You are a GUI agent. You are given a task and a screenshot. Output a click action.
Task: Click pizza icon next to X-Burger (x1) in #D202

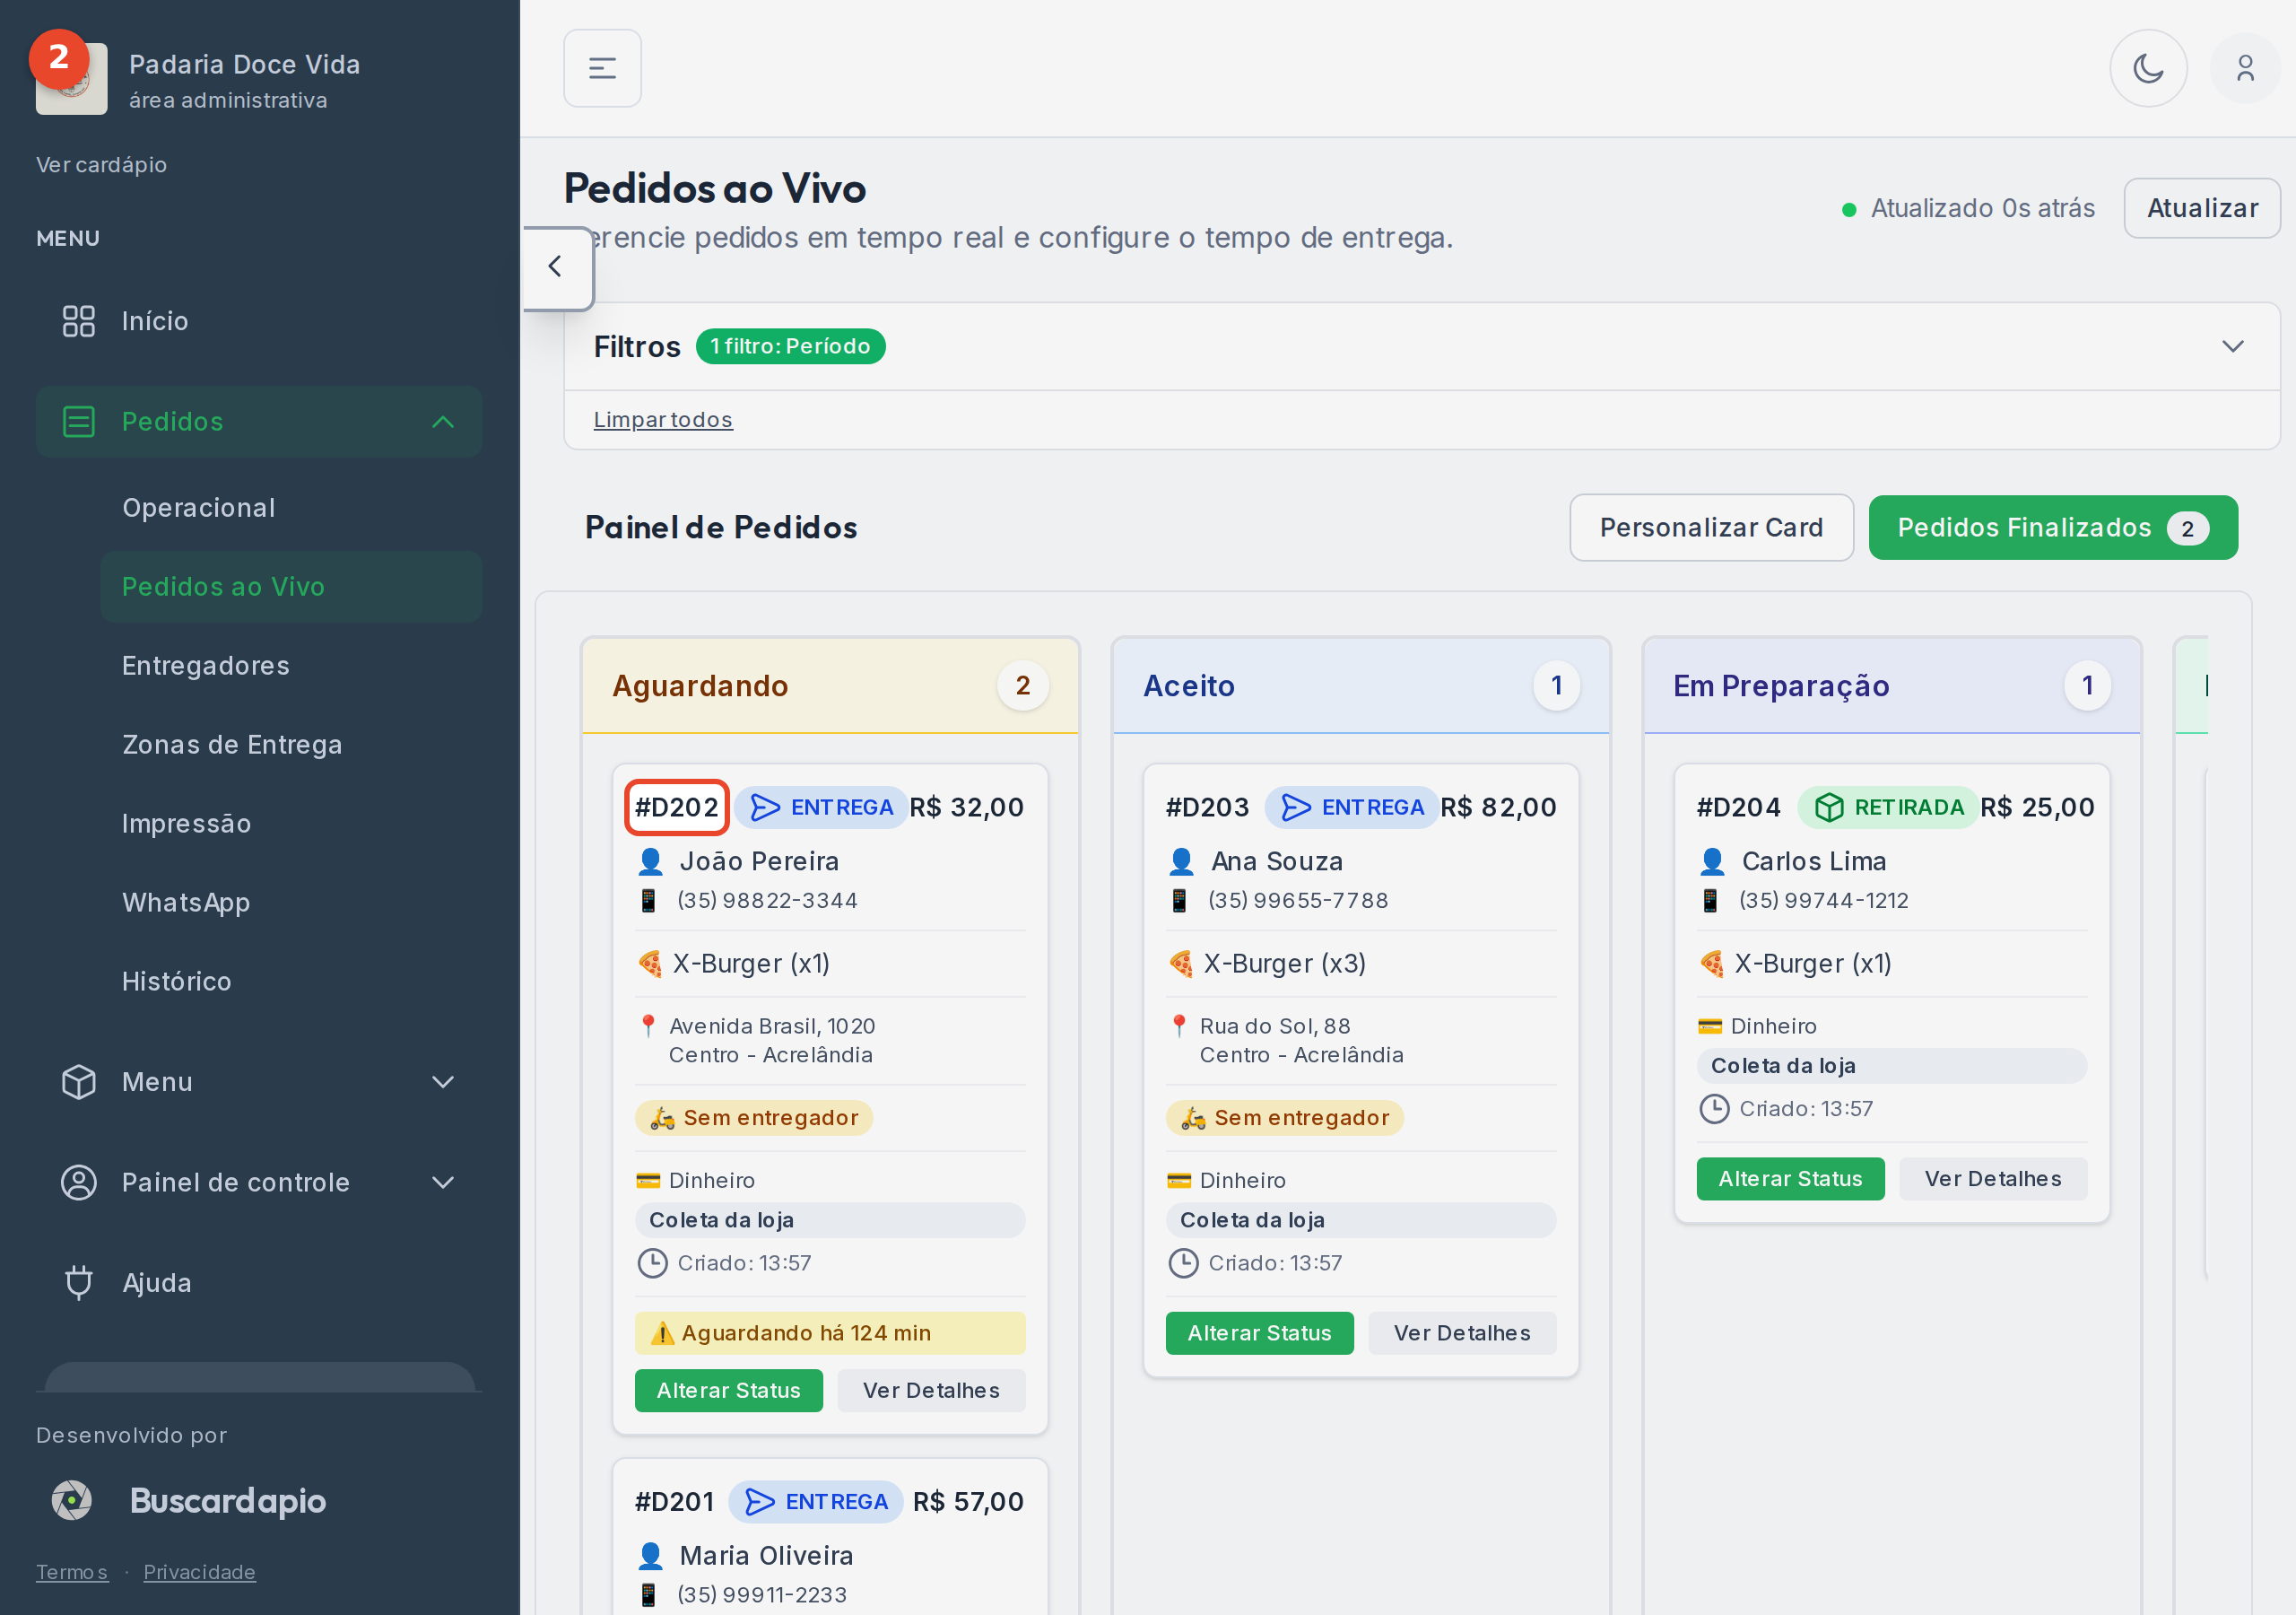pyautogui.click(x=650, y=964)
